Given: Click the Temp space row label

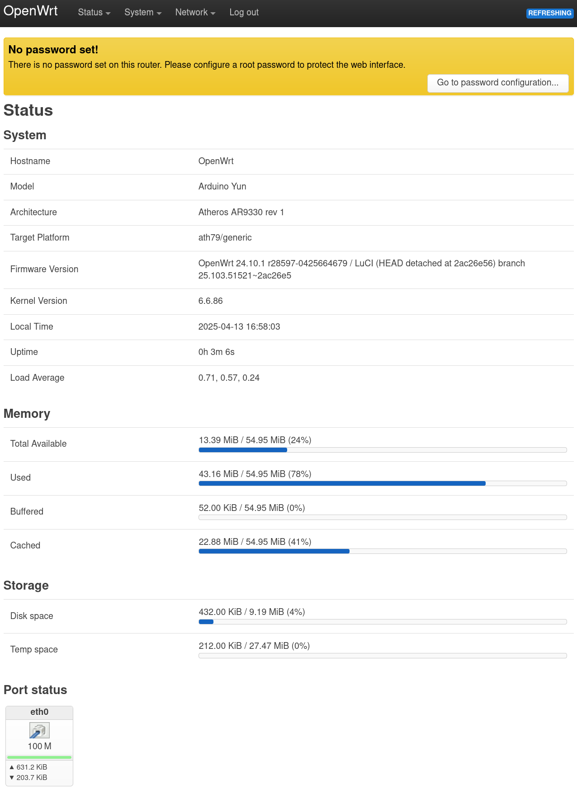Looking at the screenshot, I should click(34, 650).
